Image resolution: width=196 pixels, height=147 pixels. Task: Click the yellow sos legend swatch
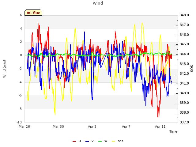113,141
